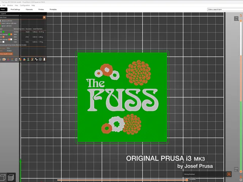The image size is (243, 182).
Task: Switch to sliced layers preview cube icon
Action: (11, 177)
